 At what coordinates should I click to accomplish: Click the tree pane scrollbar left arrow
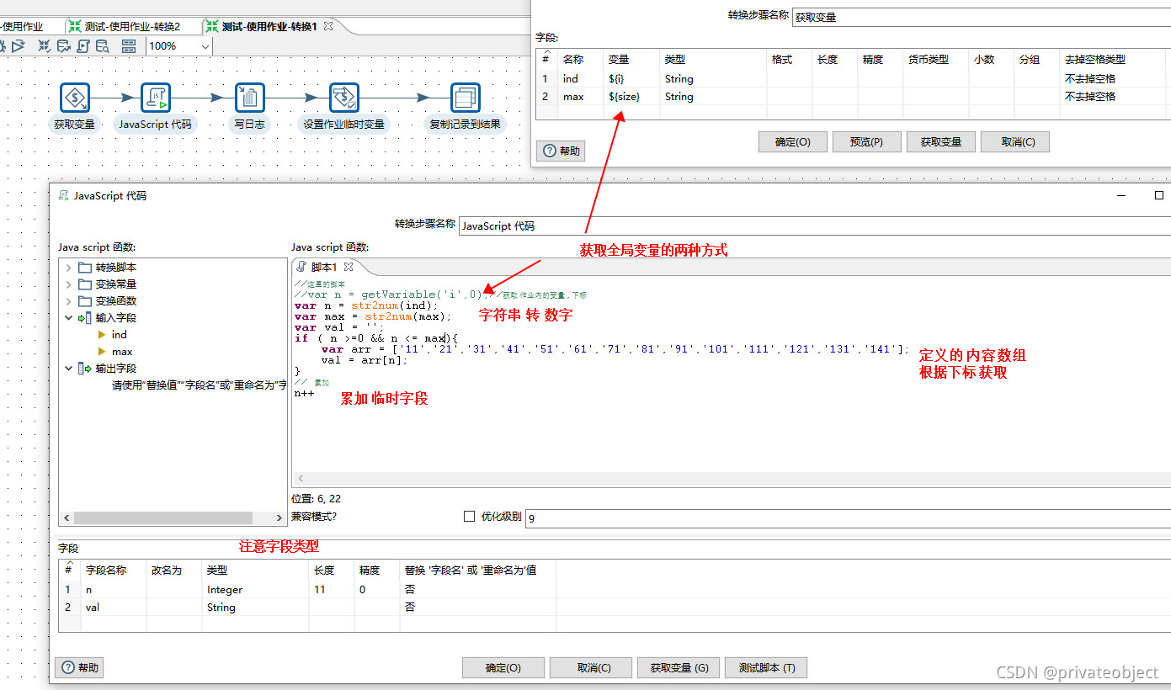[x=65, y=517]
